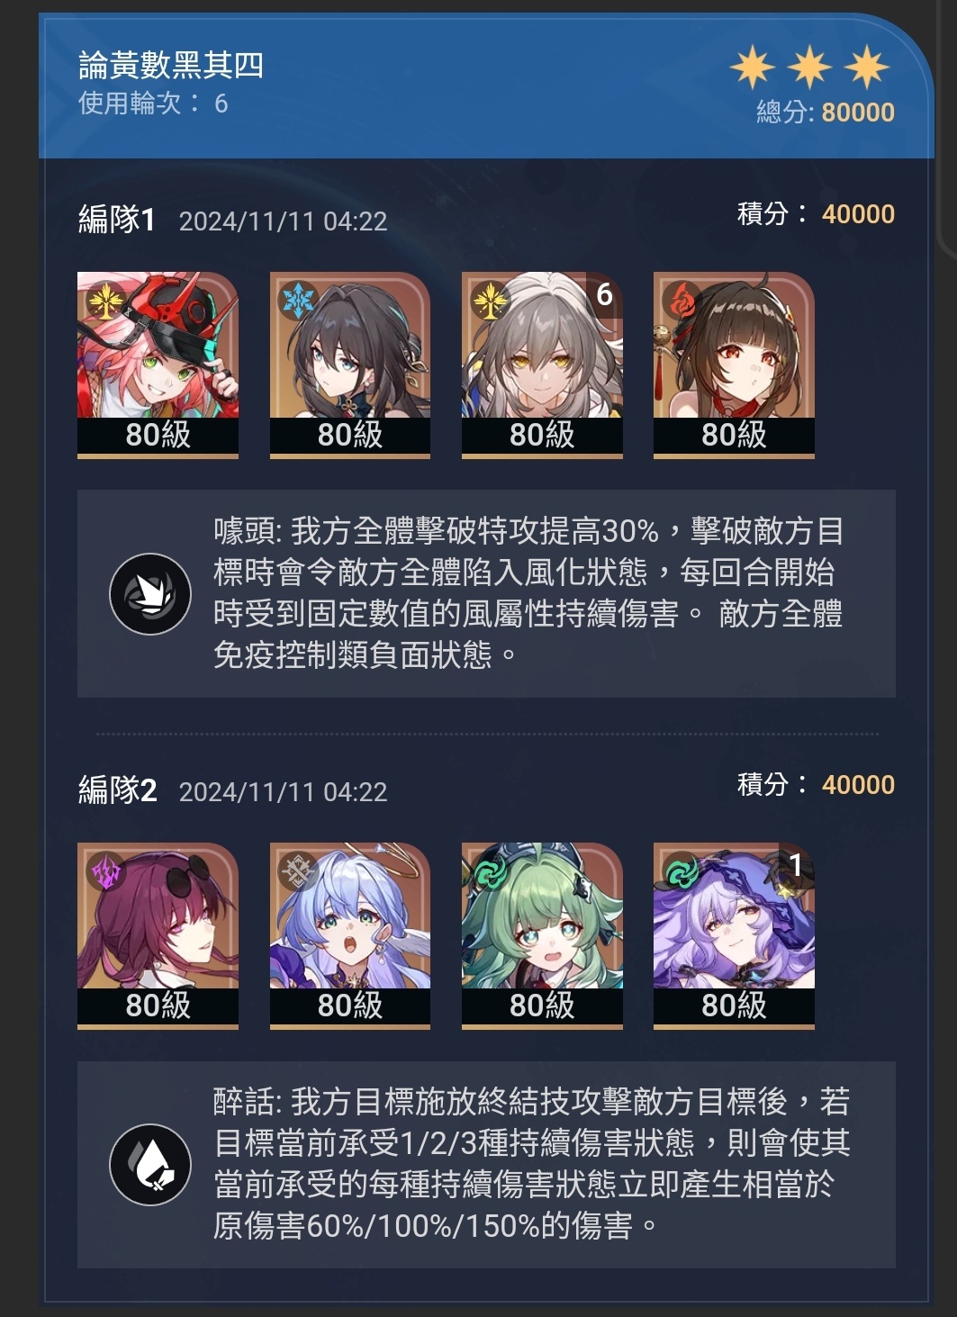
Task: Click the wind element icon on green-haired portrait
Action: coord(491,871)
